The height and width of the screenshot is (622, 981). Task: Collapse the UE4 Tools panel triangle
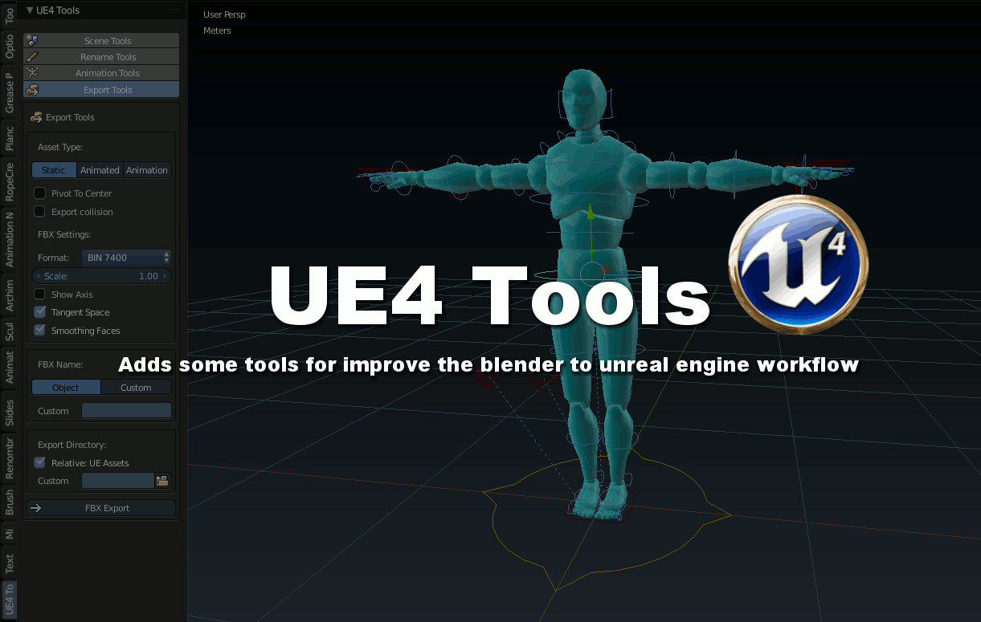point(30,10)
